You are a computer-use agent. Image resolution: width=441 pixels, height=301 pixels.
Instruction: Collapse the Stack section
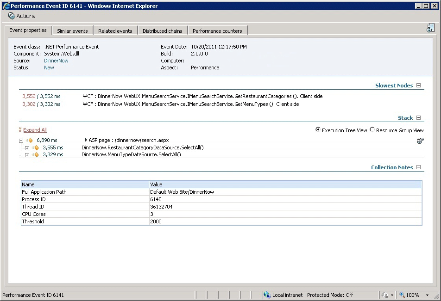tap(418, 117)
